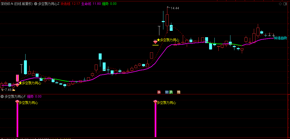Click the second 多空戮力同心 label in sub-chart

pos(166,103)
